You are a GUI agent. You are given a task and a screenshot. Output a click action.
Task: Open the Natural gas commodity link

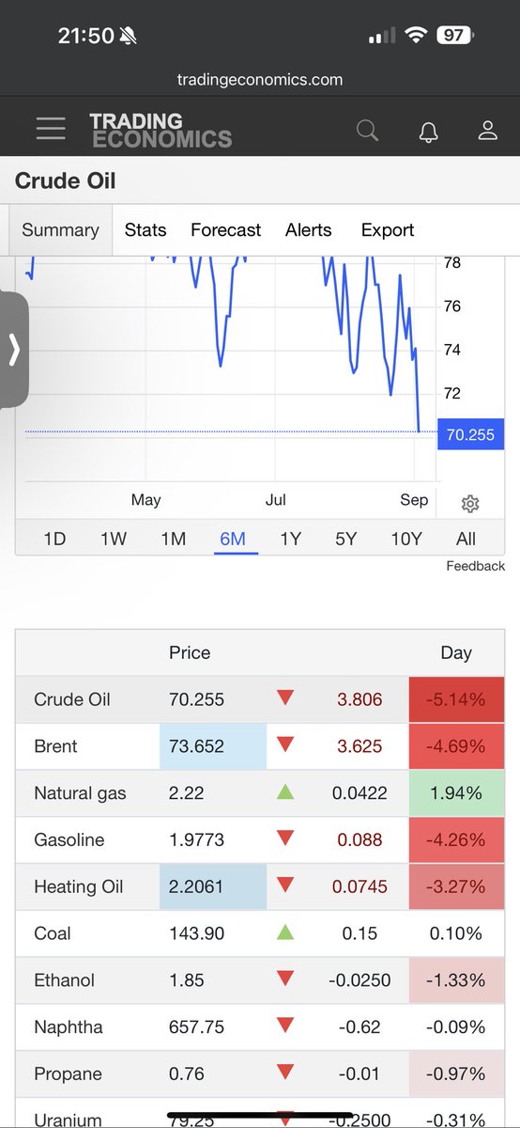(80, 793)
